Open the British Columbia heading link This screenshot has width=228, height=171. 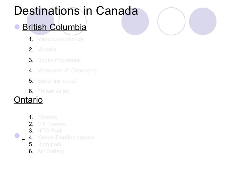[54, 27]
